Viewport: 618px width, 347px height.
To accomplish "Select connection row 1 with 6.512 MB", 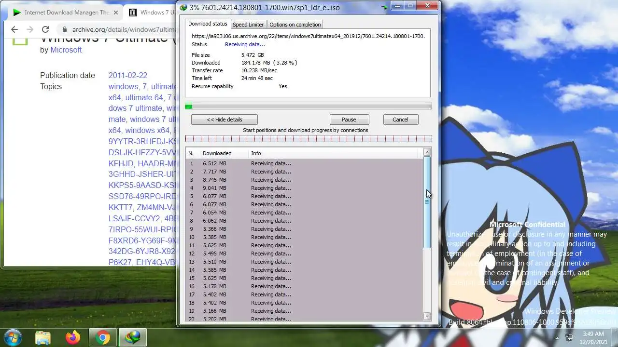I will (x=304, y=163).
